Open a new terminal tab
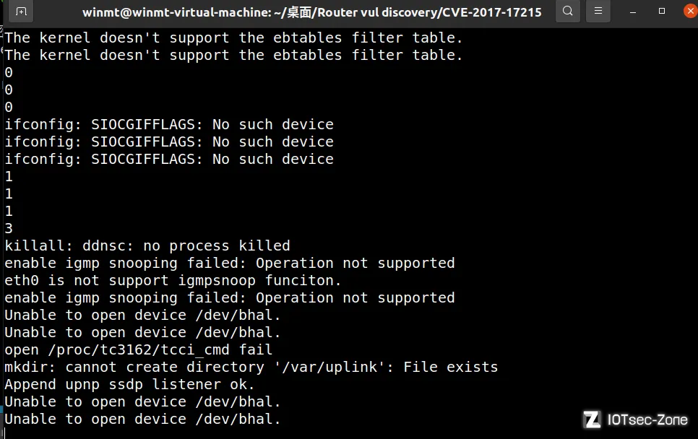 coord(21,11)
